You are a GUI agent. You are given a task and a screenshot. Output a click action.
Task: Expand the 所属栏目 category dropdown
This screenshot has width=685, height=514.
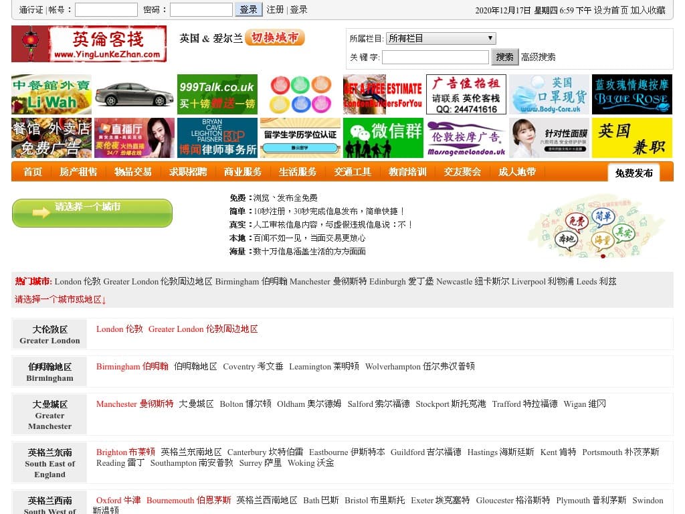441,38
